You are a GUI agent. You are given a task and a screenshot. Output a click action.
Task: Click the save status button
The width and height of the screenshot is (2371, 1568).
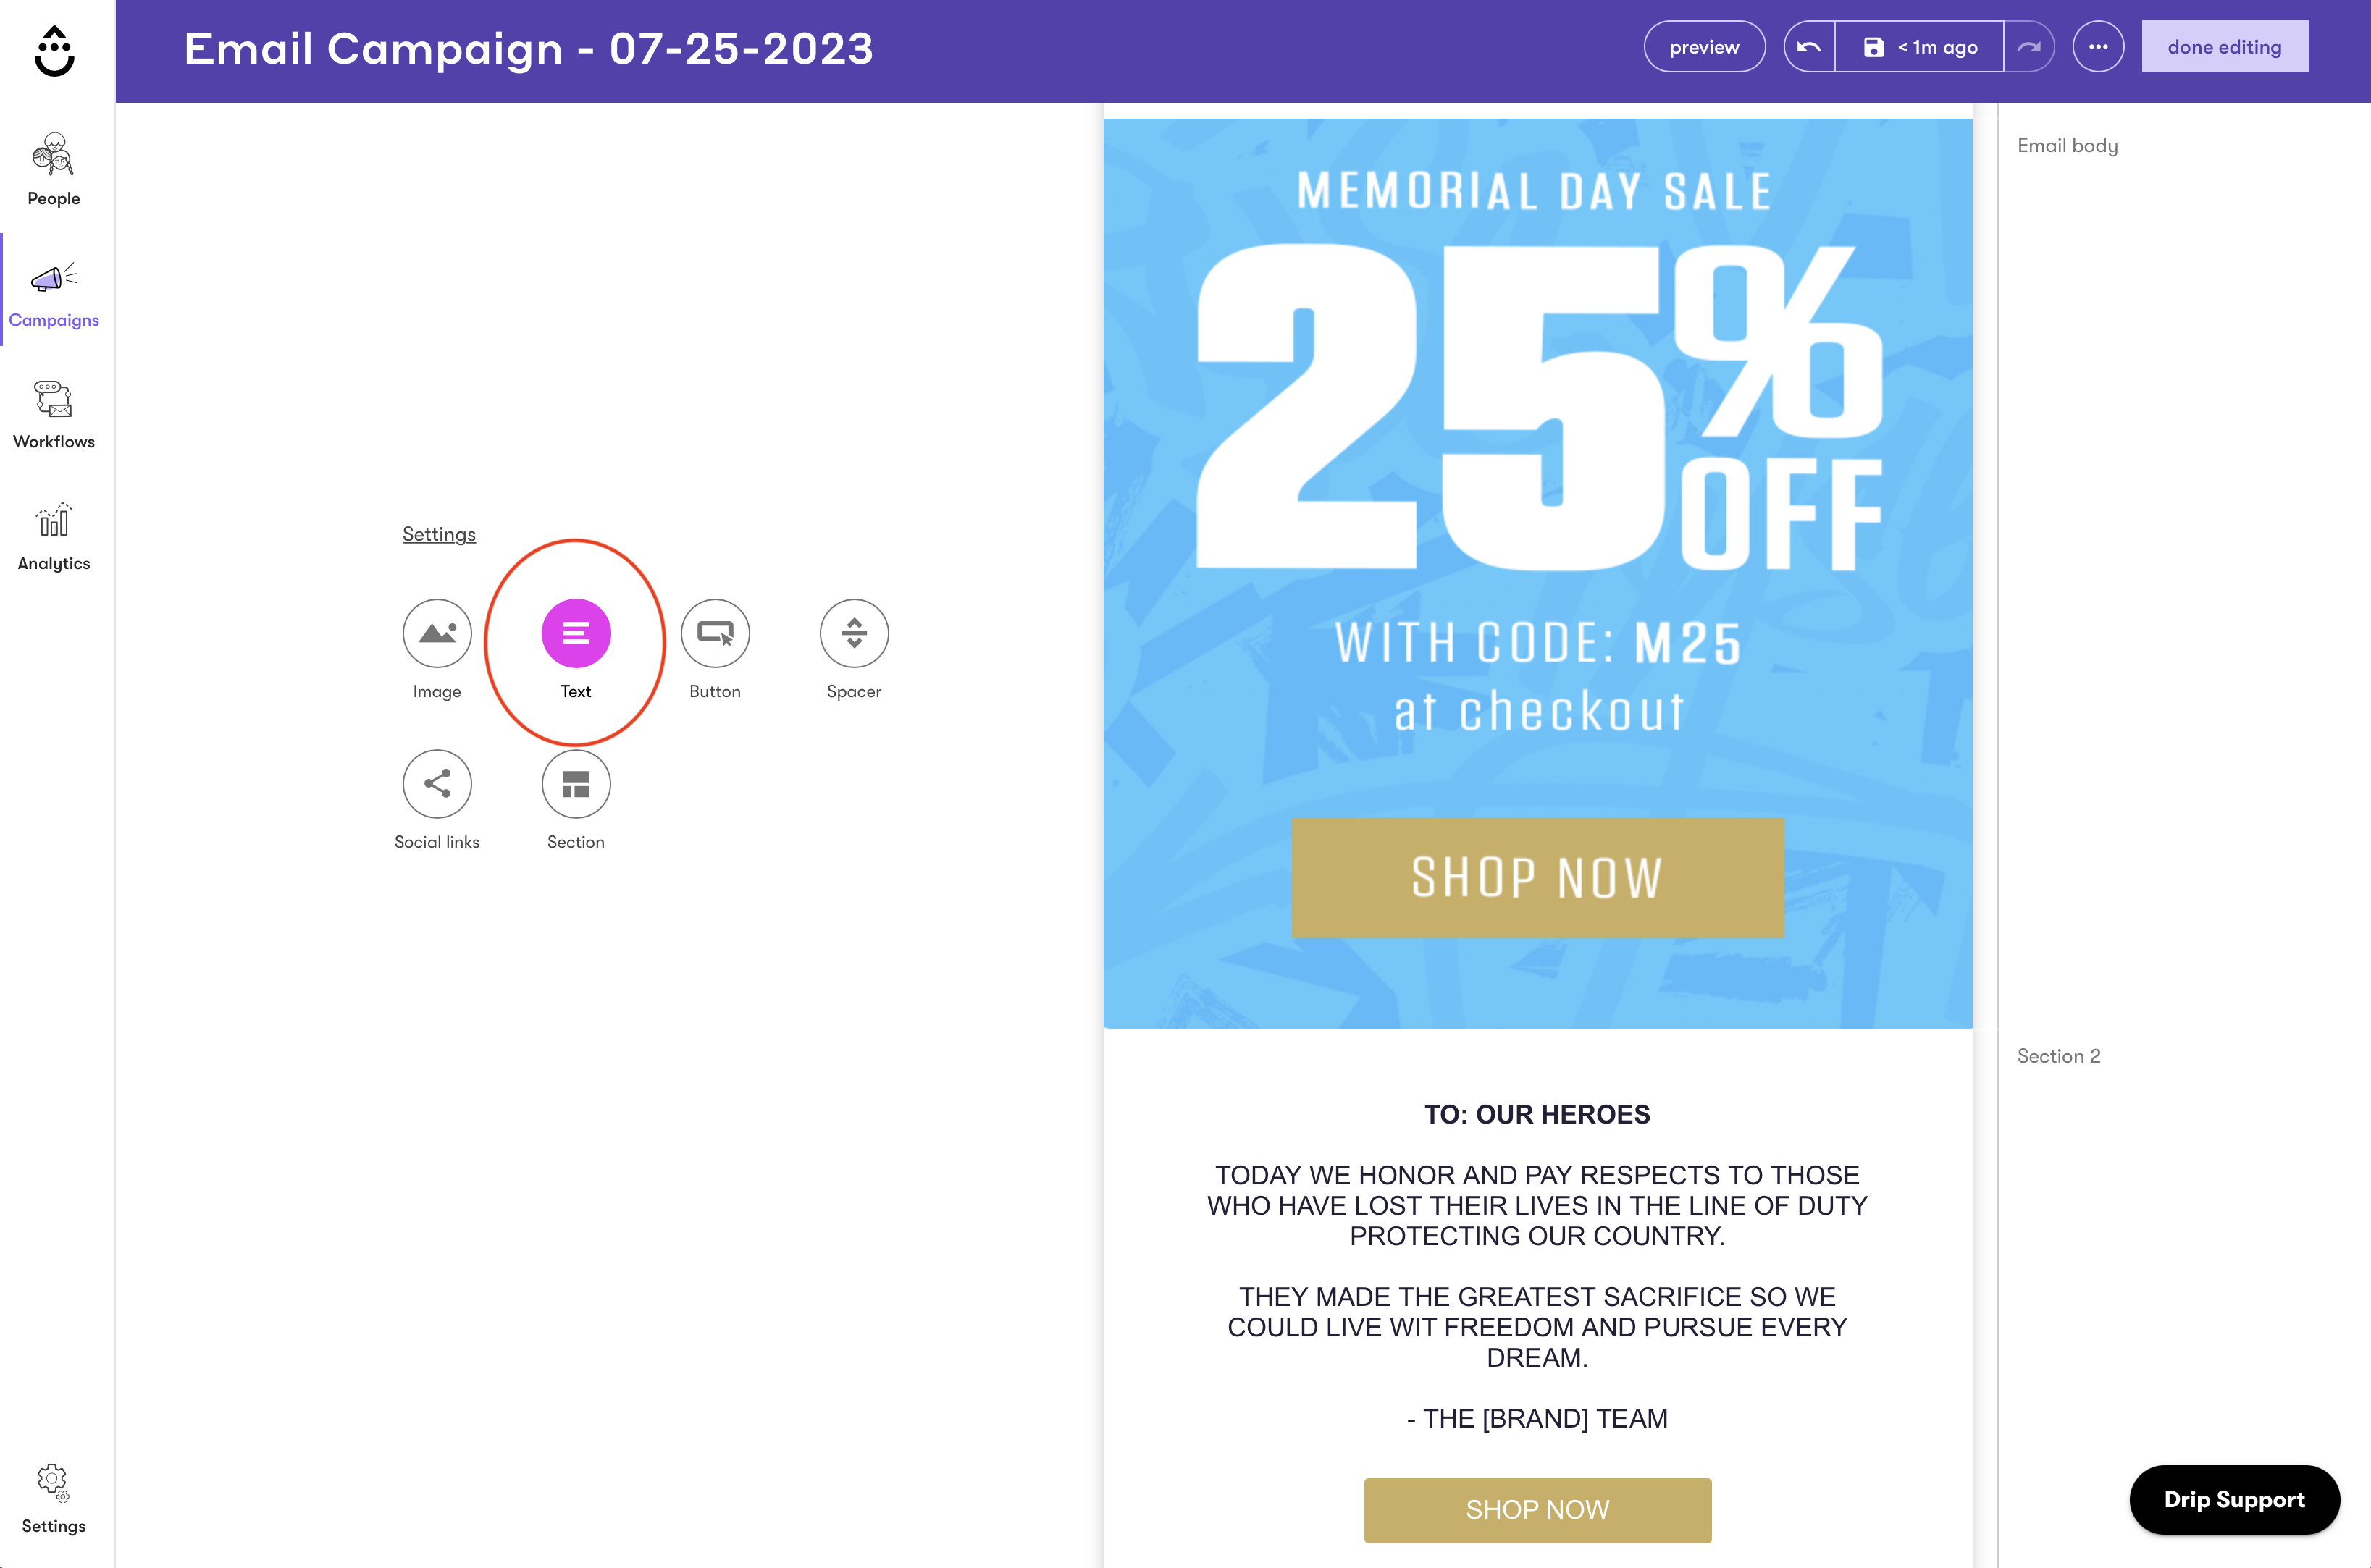[1919, 47]
